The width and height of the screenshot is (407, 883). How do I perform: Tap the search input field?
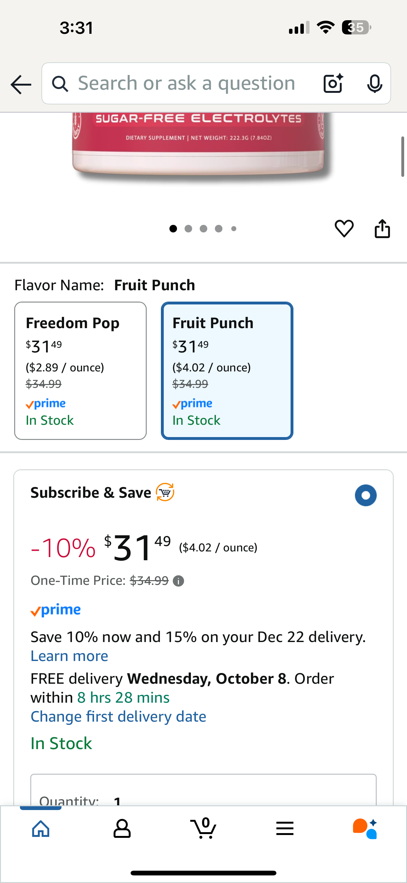[x=187, y=83]
